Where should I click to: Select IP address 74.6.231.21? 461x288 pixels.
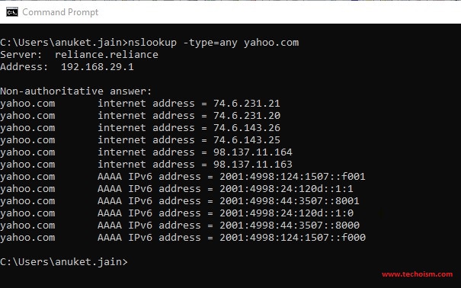(x=247, y=104)
